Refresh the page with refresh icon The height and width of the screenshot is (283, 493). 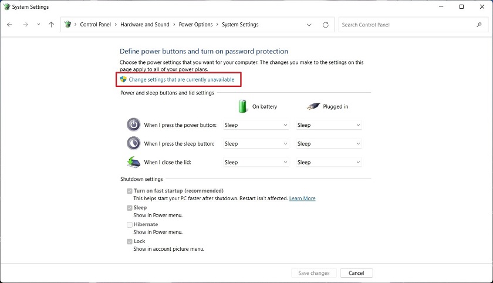(x=325, y=25)
